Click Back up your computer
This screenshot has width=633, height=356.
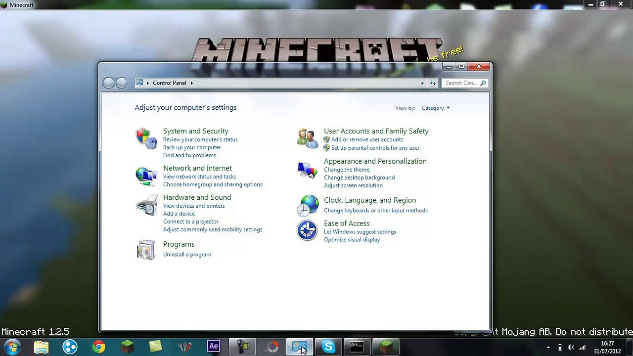click(192, 147)
